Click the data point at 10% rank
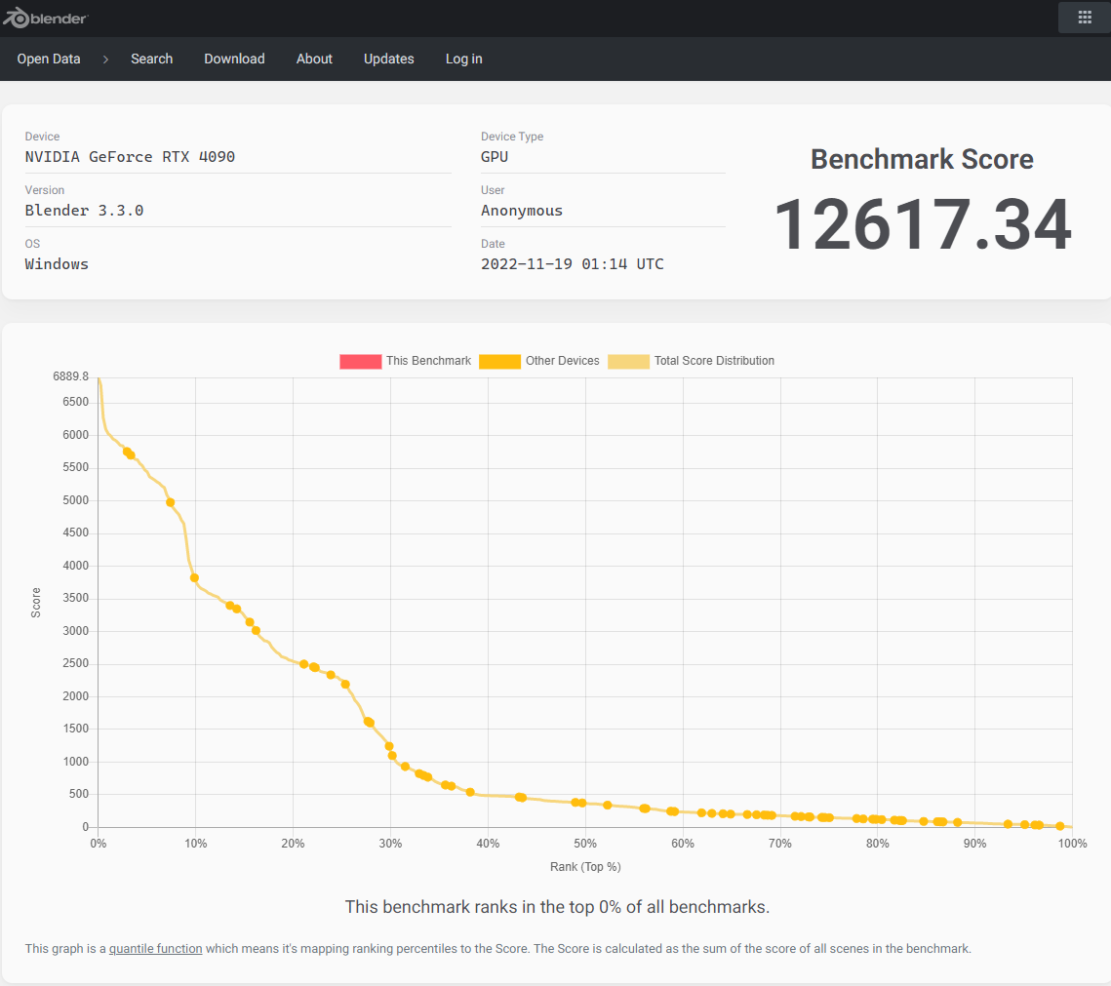1111x986 pixels. [x=194, y=578]
